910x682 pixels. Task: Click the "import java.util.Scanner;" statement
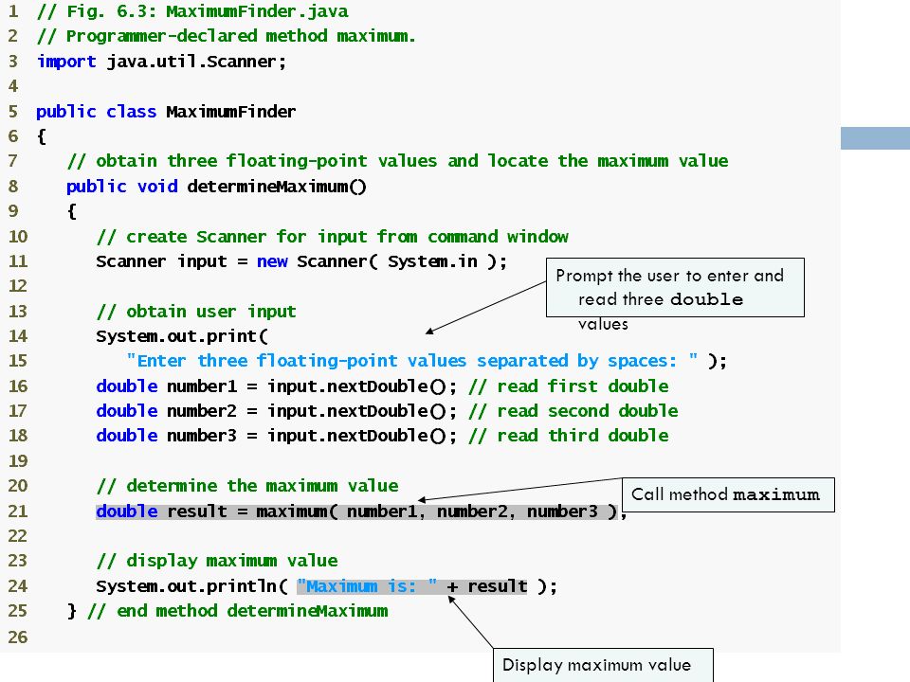161,62
